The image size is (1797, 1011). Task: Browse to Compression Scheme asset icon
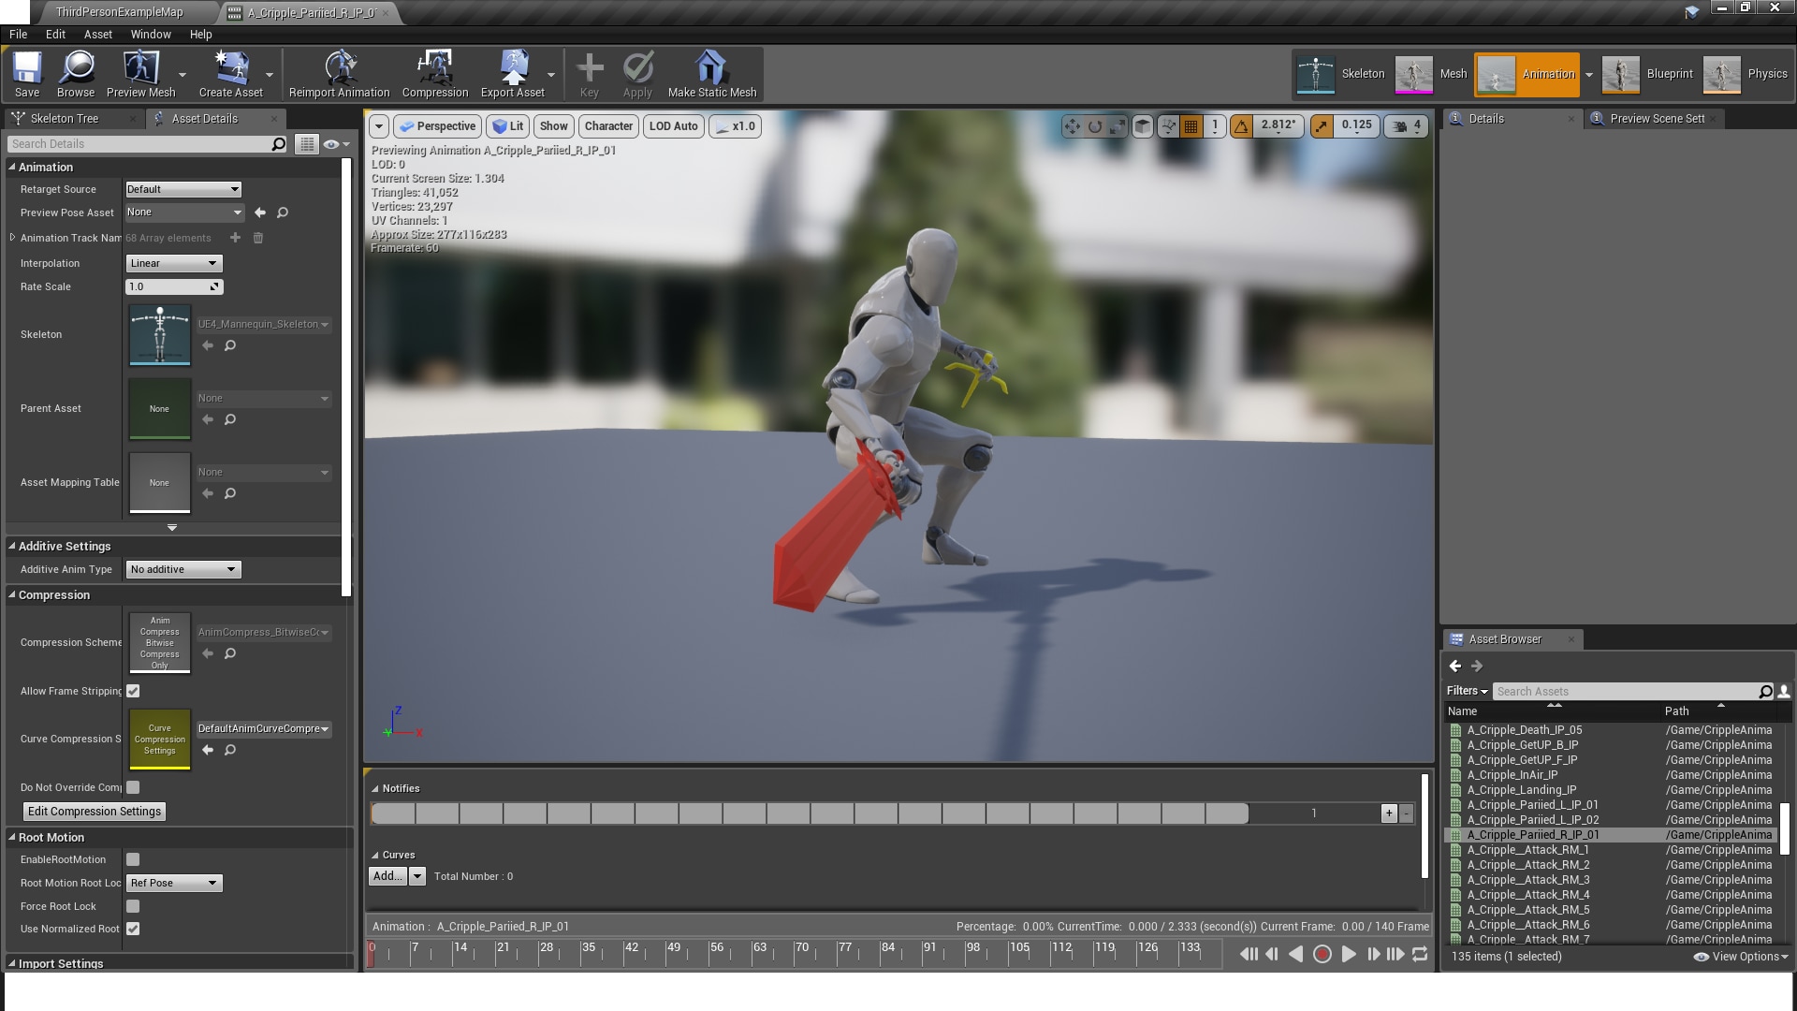tap(230, 653)
